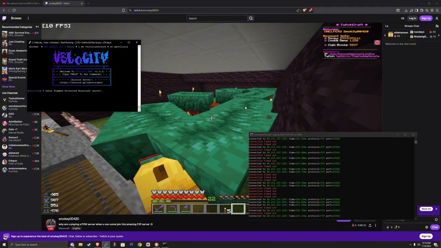This screenshot has height=248, width=441.
Task: Open Demon1 VALORANT channel
Action: pos(20,139)
